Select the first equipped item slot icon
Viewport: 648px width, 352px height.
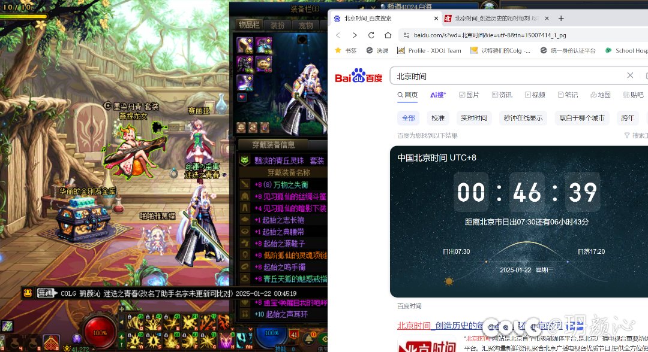click(x=245, y=45)
